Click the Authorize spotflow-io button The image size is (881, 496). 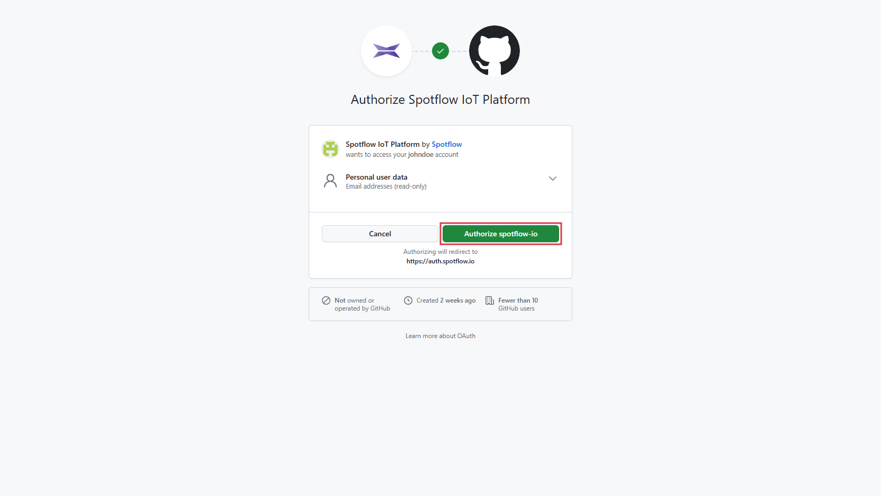click(x=501, y=234)
